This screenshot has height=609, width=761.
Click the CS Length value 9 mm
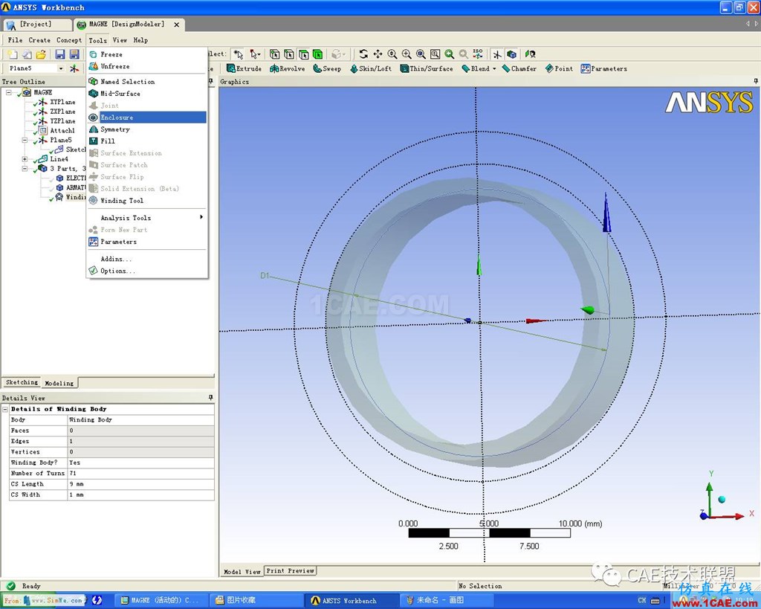click(x=140, y=483)
